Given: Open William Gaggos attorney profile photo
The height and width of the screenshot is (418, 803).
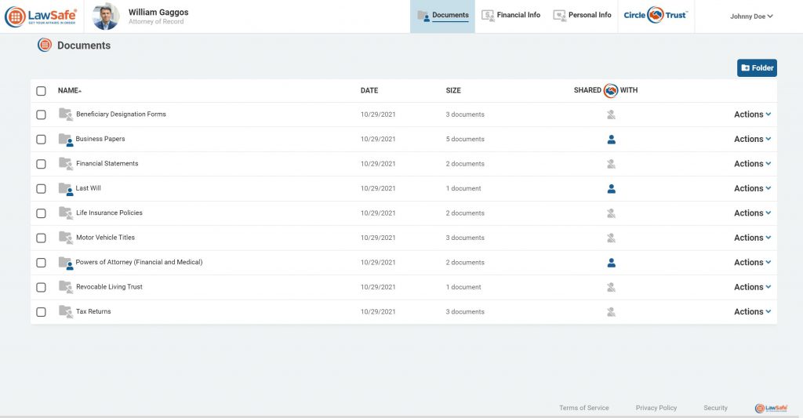Looking at the screenshot, I should pos(106,16).
